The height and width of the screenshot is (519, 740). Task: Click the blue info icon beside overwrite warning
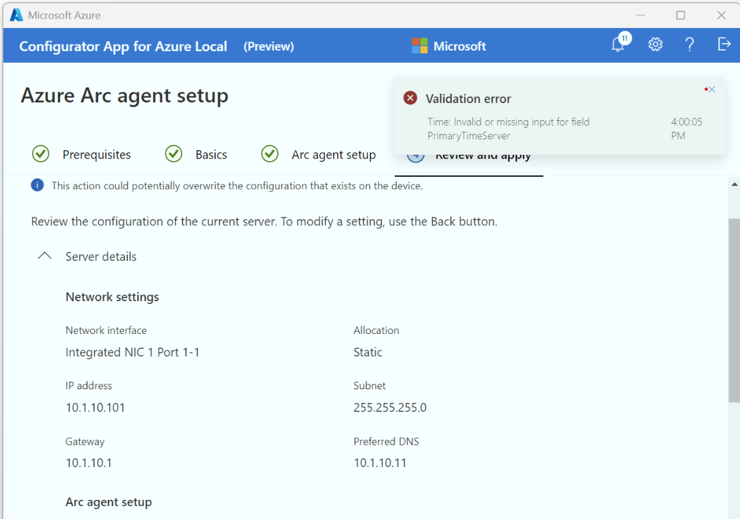[38, 185]
